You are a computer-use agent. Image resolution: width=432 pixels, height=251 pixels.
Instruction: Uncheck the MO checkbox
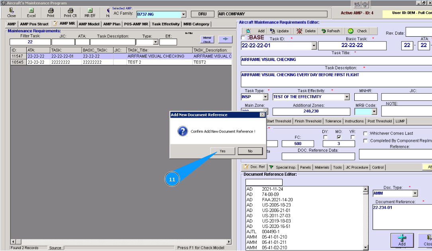tap(339, 137)
